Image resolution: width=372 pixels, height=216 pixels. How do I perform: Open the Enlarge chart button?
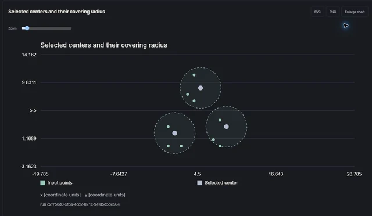pyautogui.click(x=355, y=12)
